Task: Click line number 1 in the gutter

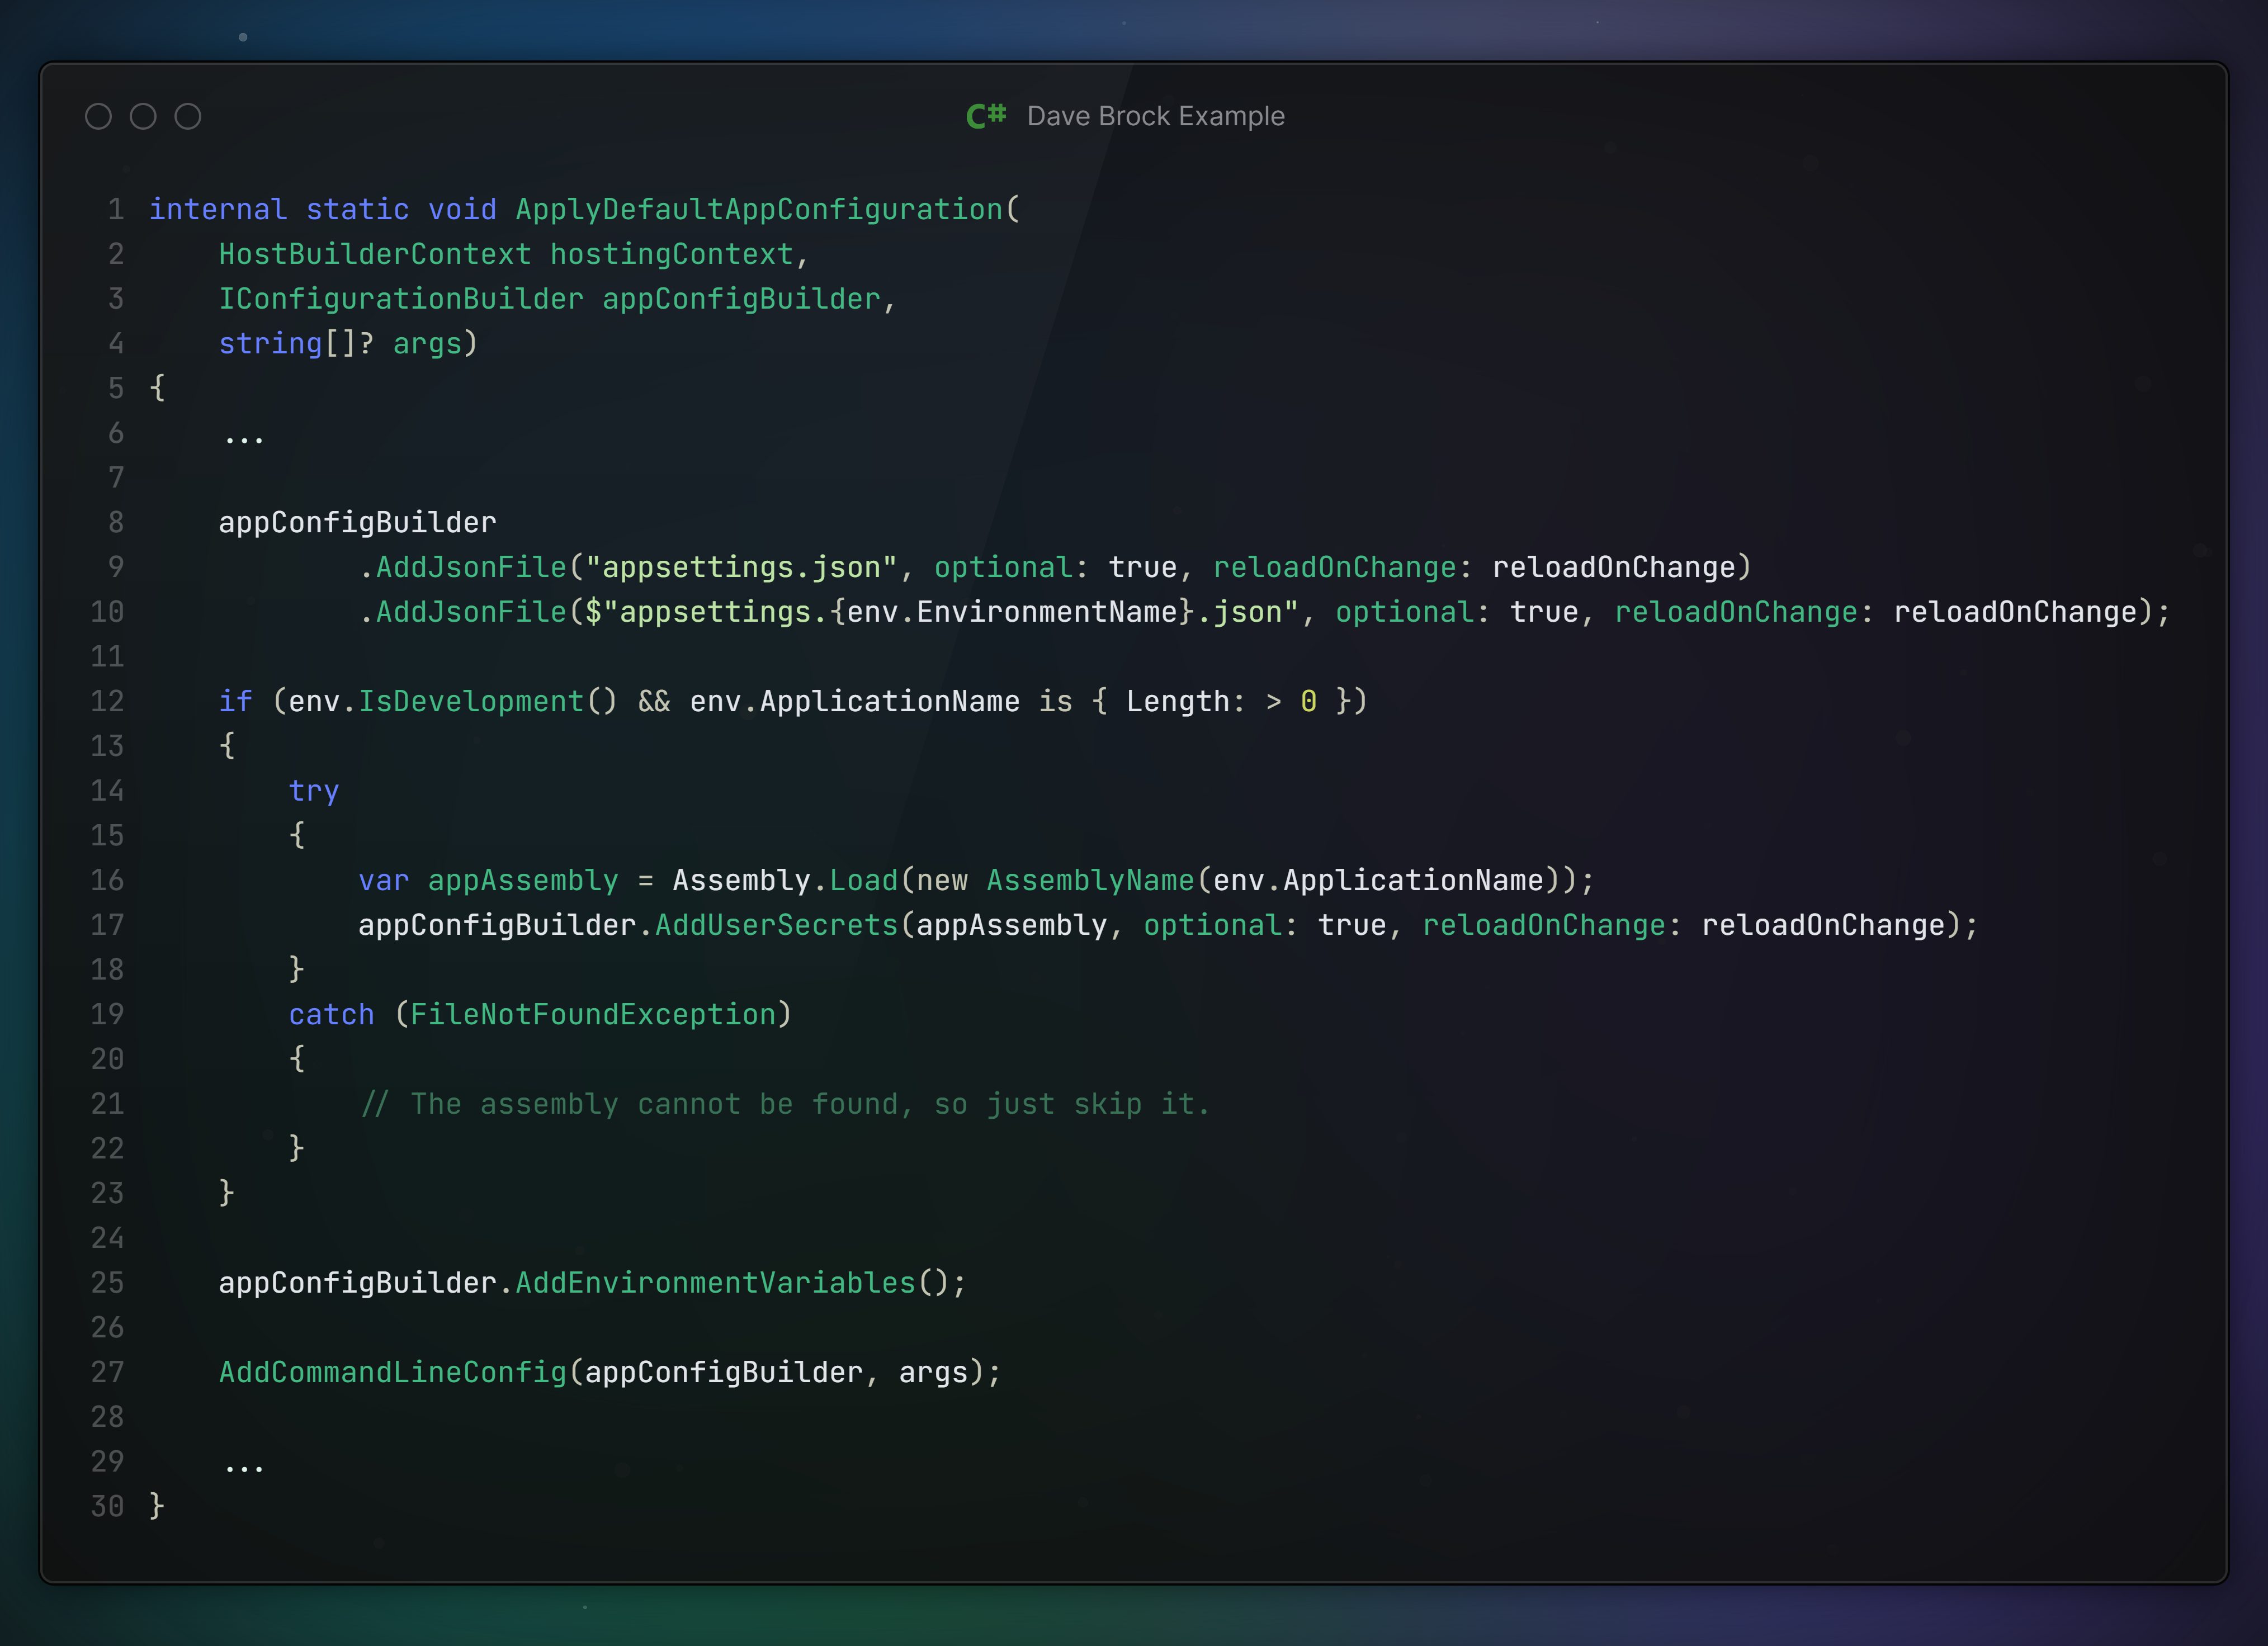Action: 116,210
